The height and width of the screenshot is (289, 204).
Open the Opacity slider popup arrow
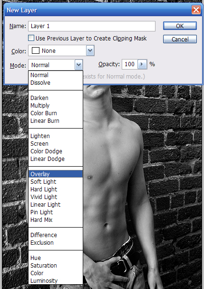142,64
